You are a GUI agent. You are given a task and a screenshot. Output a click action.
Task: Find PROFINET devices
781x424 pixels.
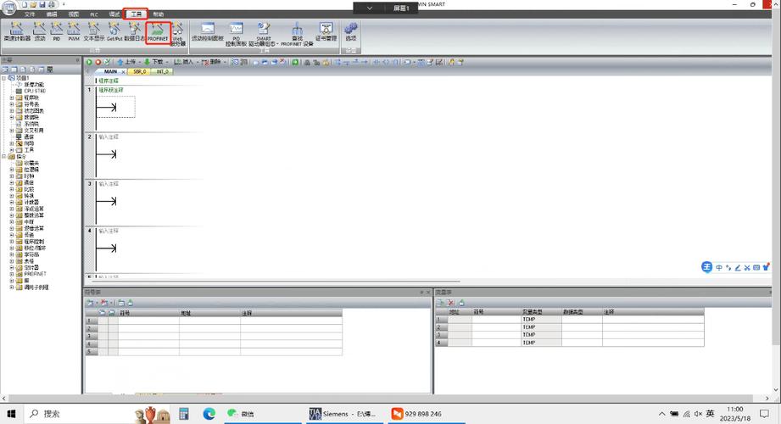tap(297, 34)
